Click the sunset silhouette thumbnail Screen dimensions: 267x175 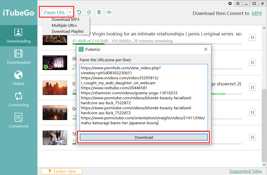[55, 88]
